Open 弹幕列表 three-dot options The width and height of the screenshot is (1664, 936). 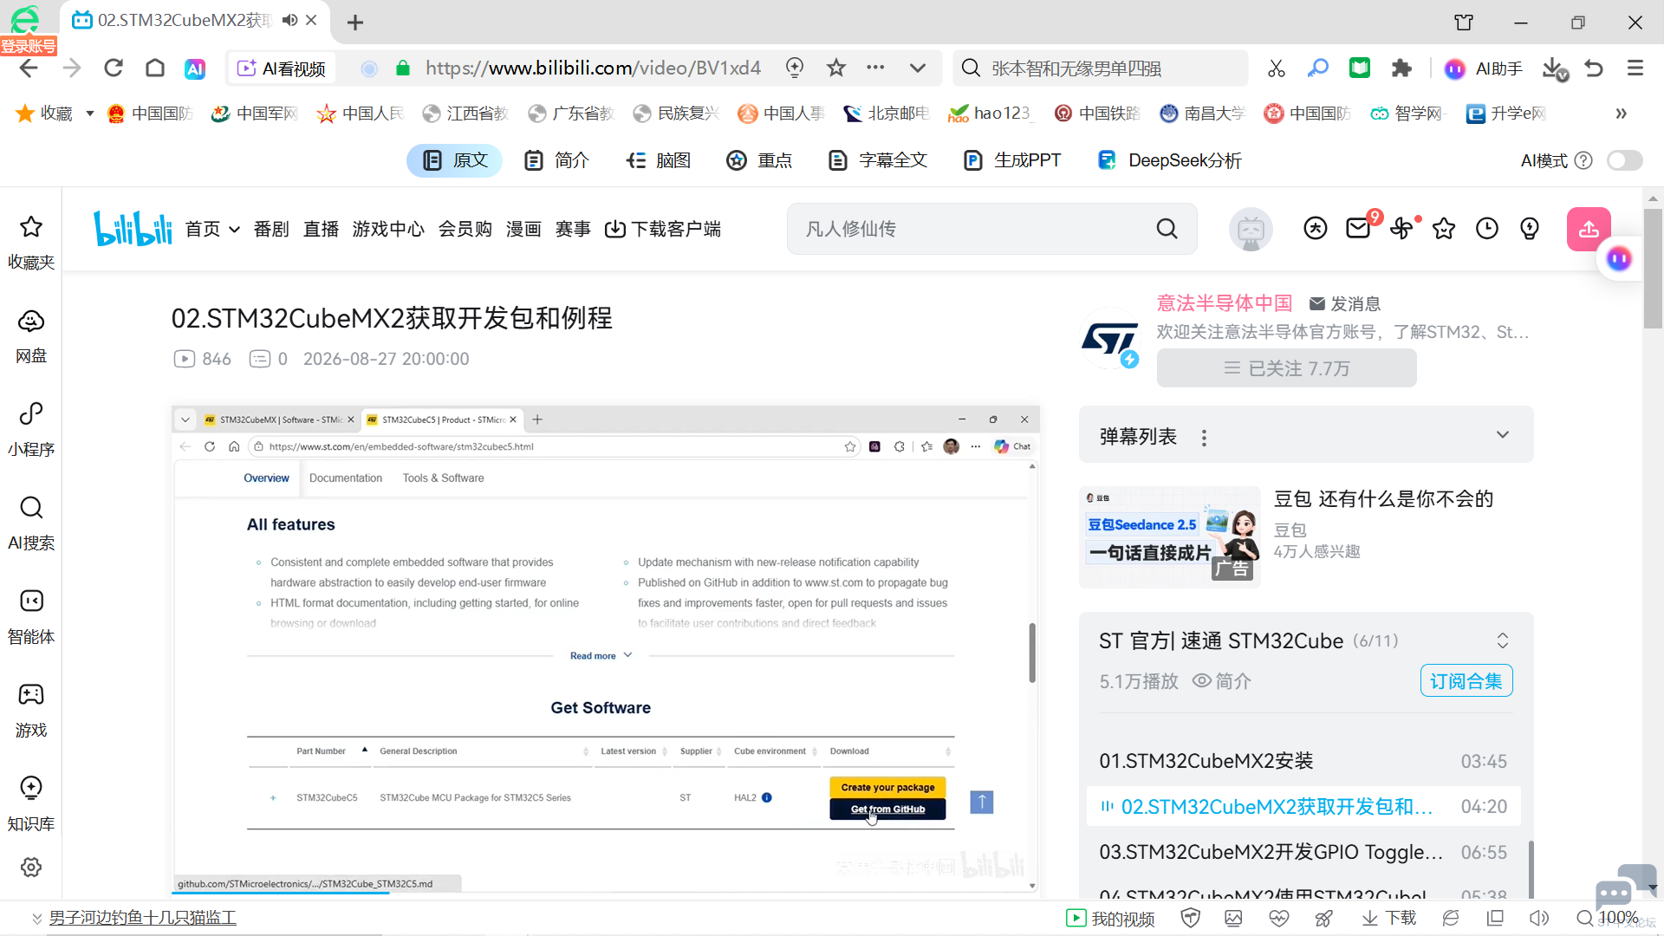[1204, 438]
